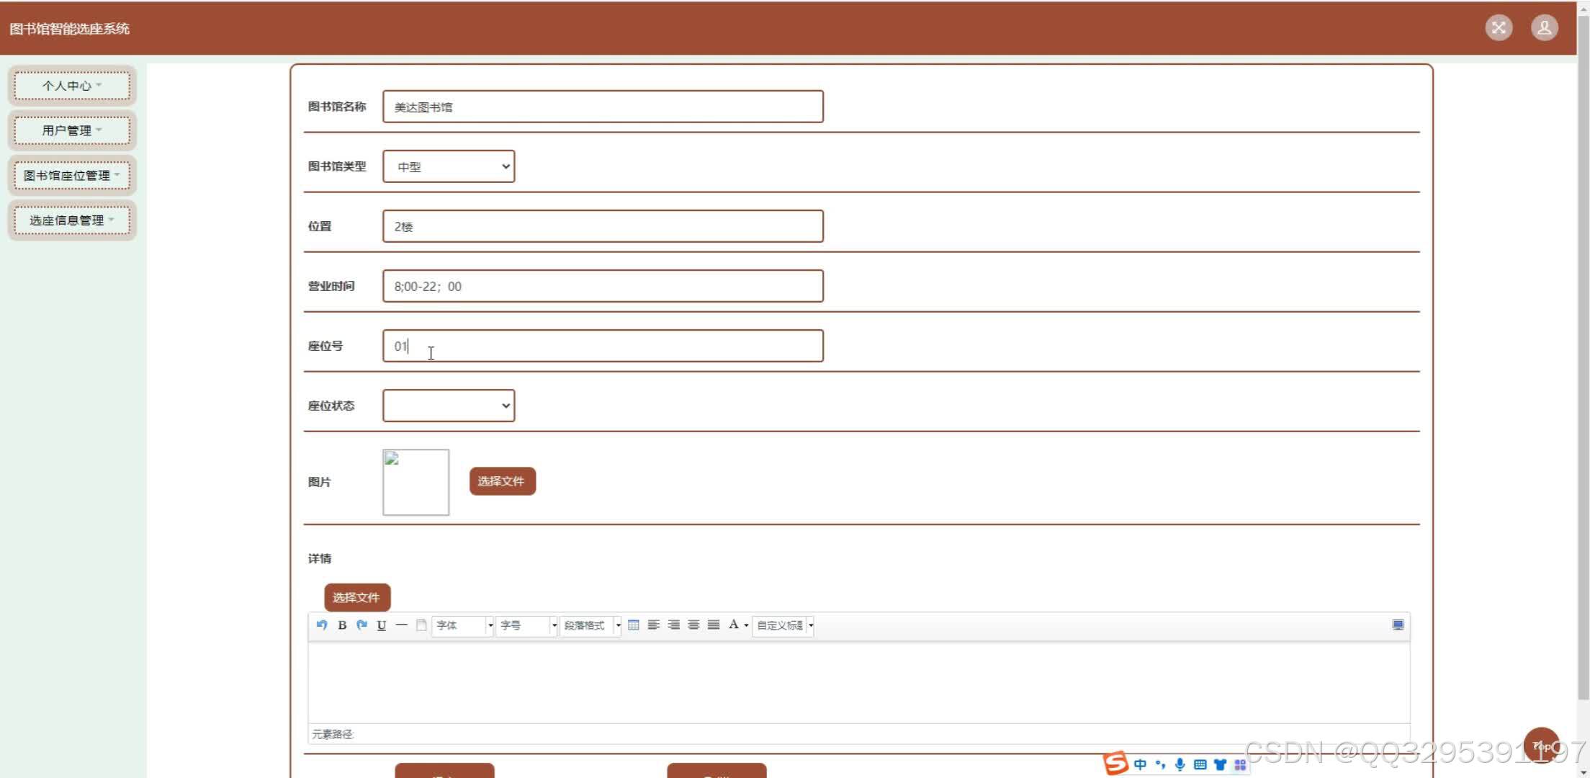Screen dimensions: 1590x778
Task: Switch the IME Chinese mode indicator 中
Action: pyautogui.click(x=1140, y=764)
